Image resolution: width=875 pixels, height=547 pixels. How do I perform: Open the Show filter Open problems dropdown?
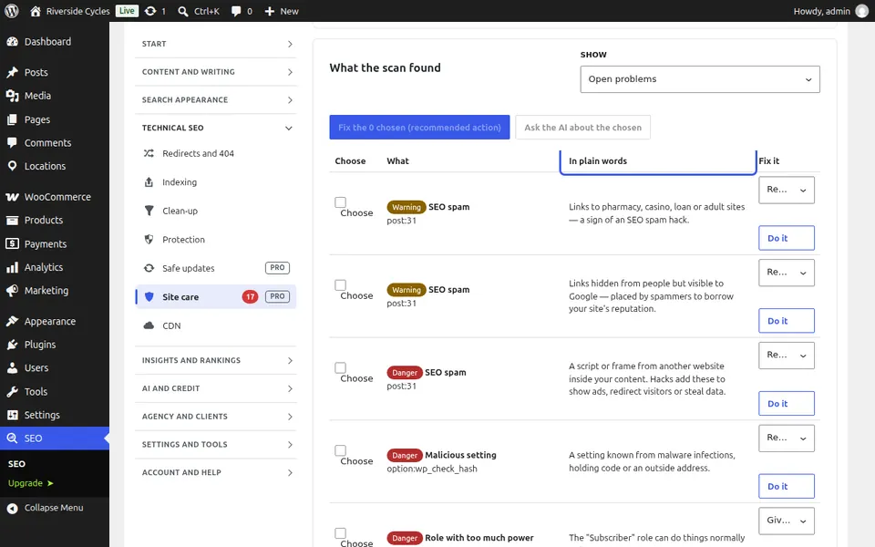[700, 79]
